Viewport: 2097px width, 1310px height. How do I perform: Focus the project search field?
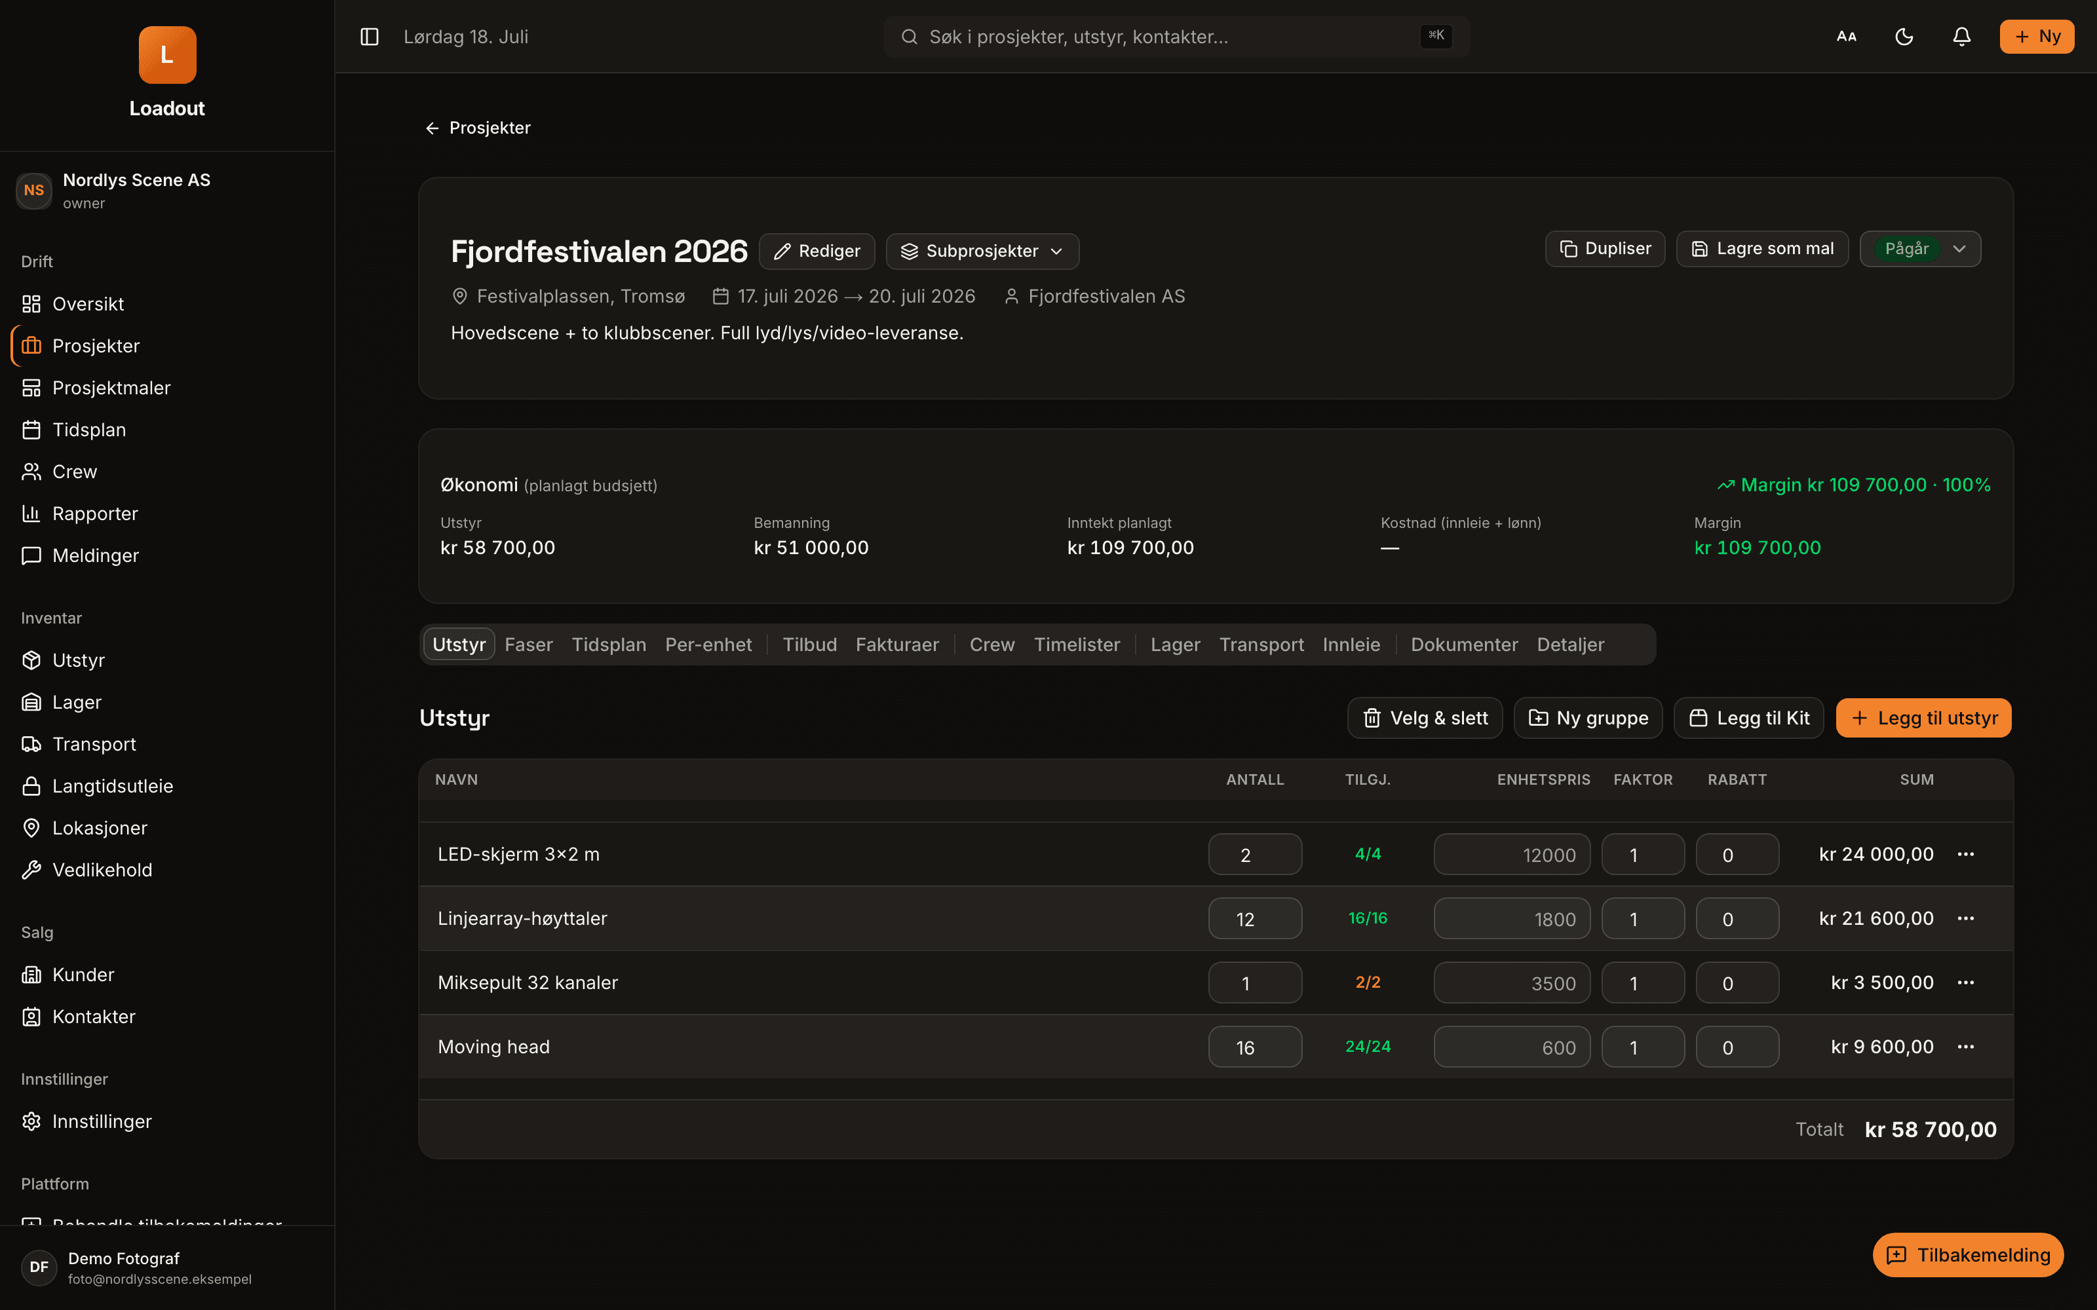point(1176,37)
